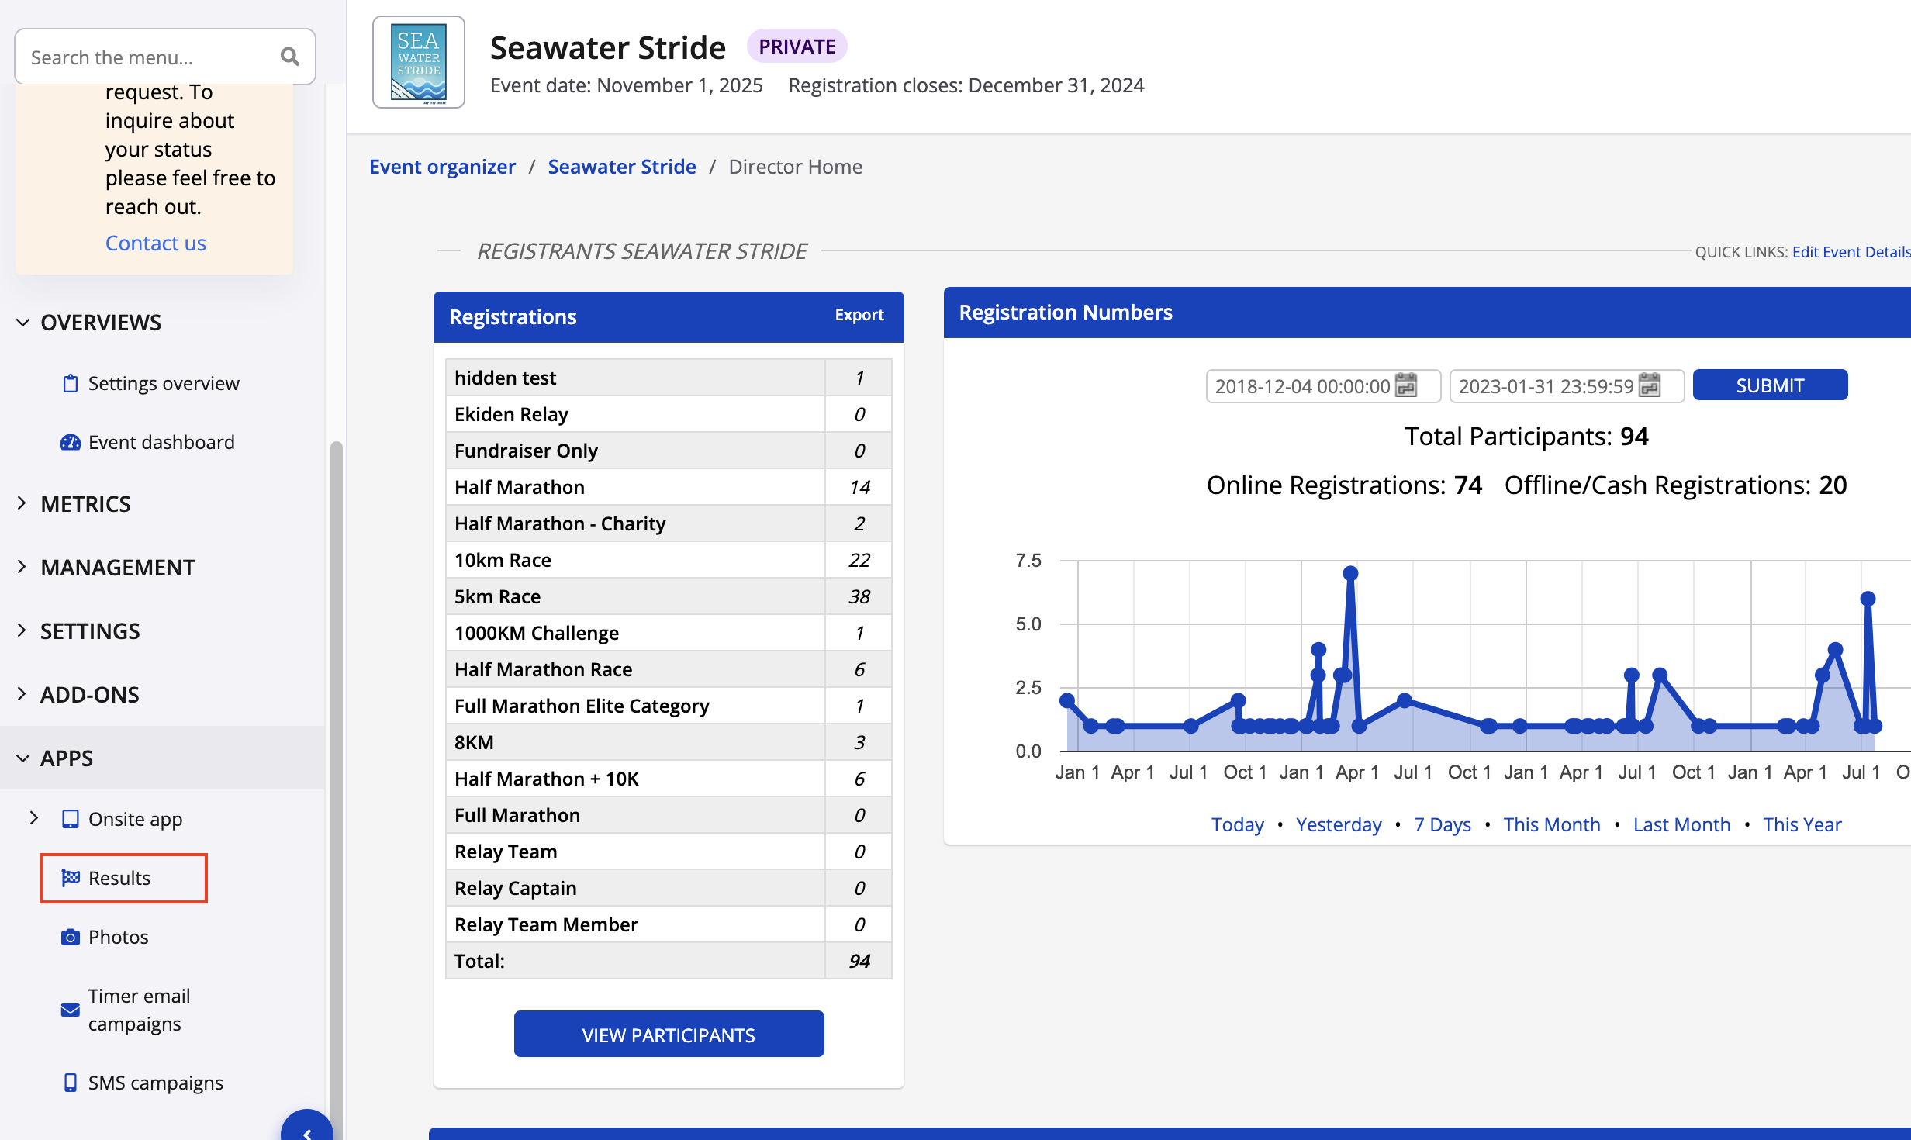Open Timer email campaigns via envelope icon
The image size is (1911, 1140).
click(x=70, y=1010)
